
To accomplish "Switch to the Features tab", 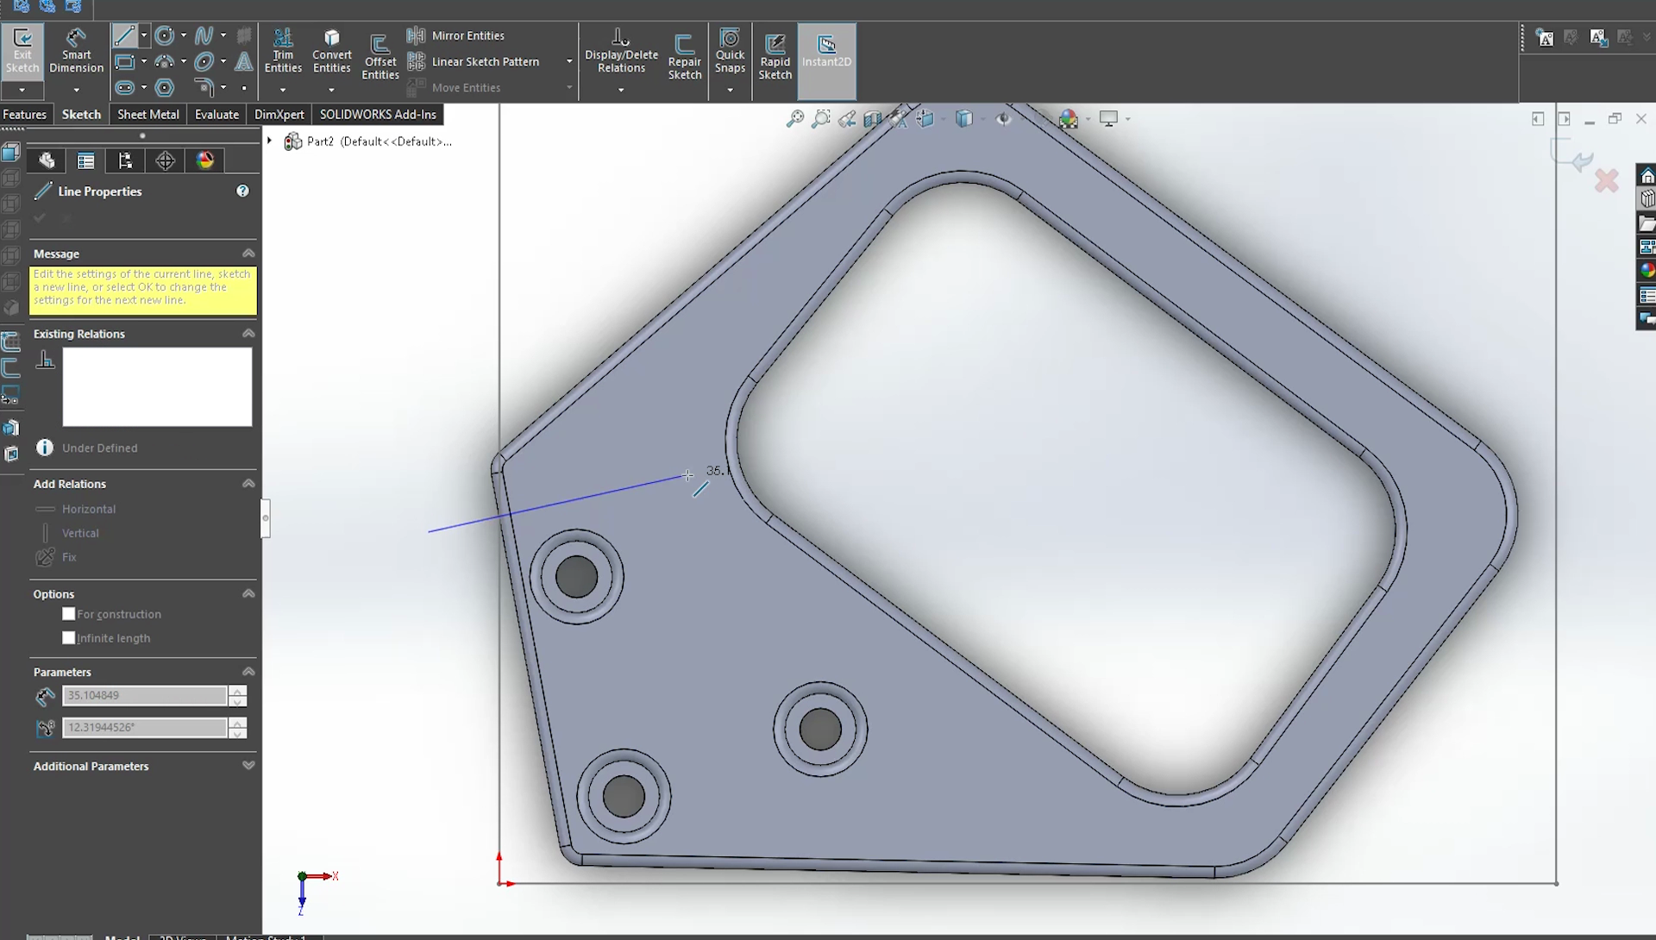I will coord(24,114).
